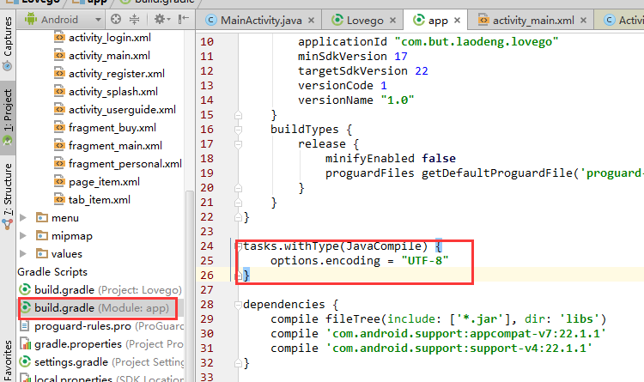644x382 pixels.
Task: Hide the project panel with the hide icon
Action: click(183, 19)
